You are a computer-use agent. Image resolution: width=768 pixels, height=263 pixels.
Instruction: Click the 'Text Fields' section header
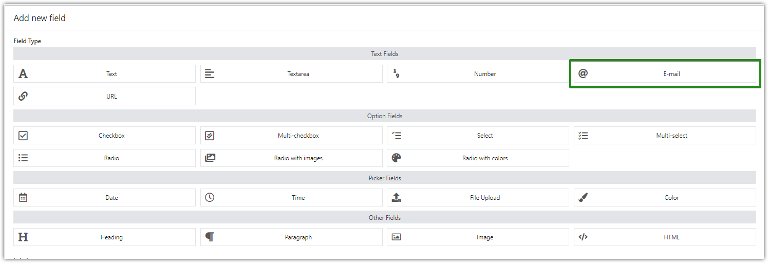385,54
